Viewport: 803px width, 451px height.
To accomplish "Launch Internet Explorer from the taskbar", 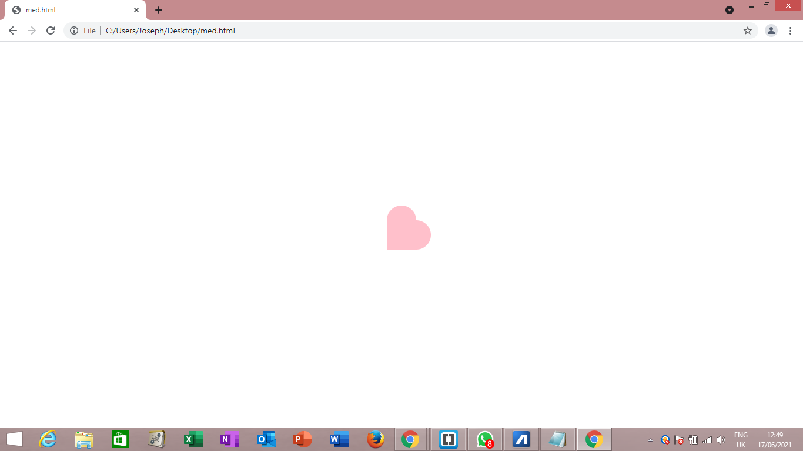I will 47,439.
